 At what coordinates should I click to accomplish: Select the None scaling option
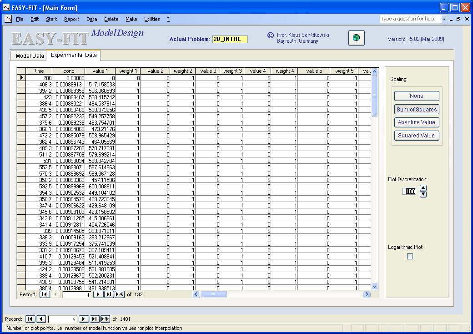416,96
